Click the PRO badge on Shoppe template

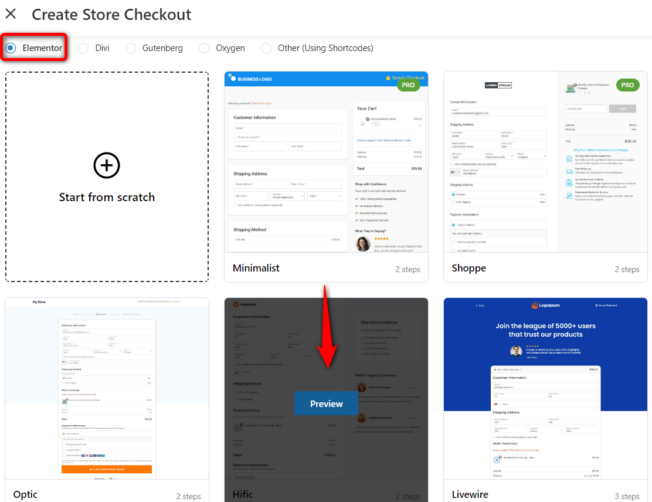point(627,85)
